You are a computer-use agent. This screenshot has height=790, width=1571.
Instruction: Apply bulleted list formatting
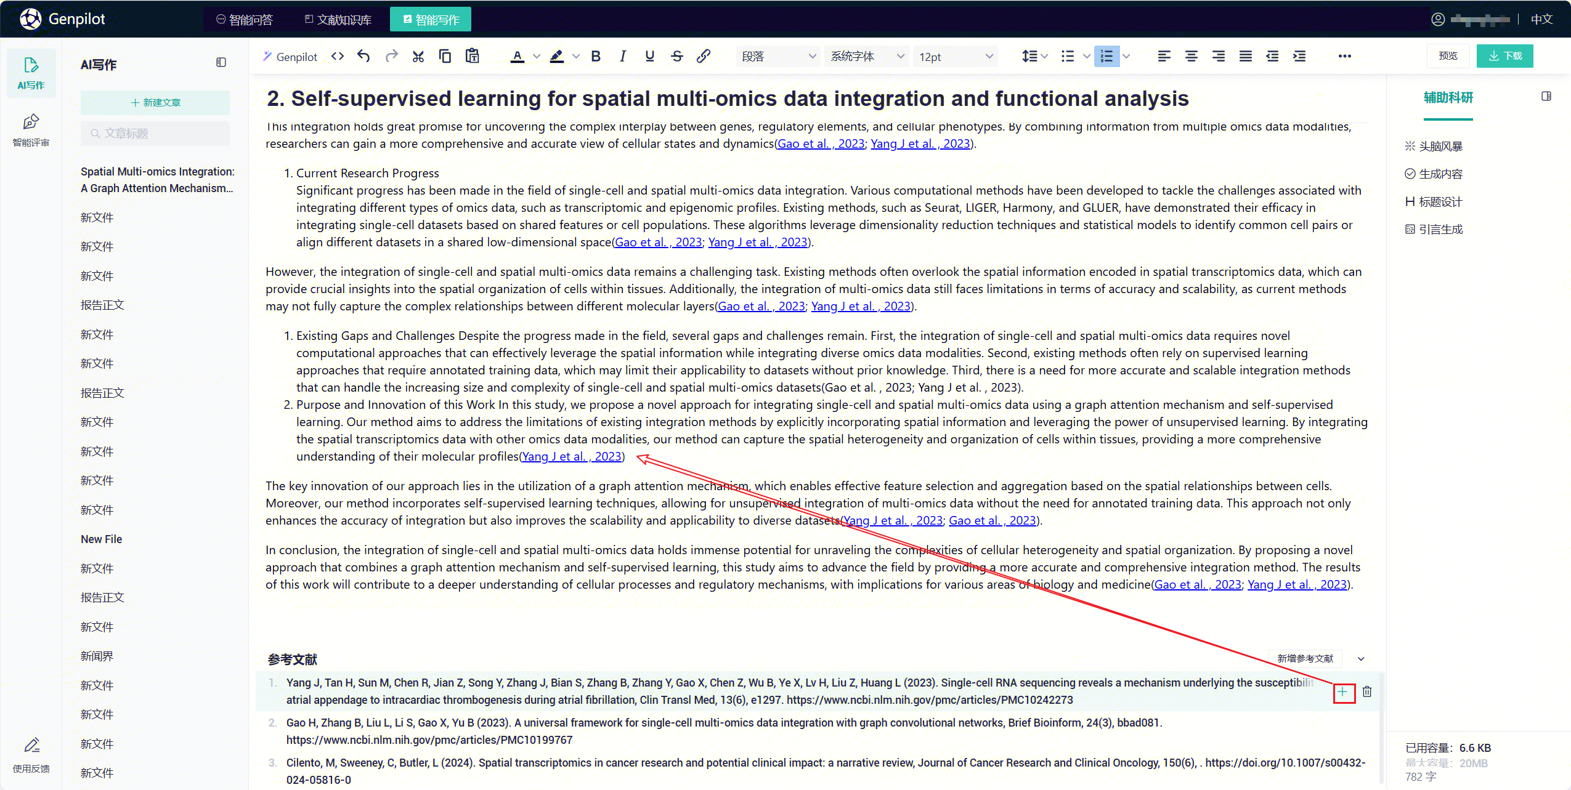tap(1068, 57)
